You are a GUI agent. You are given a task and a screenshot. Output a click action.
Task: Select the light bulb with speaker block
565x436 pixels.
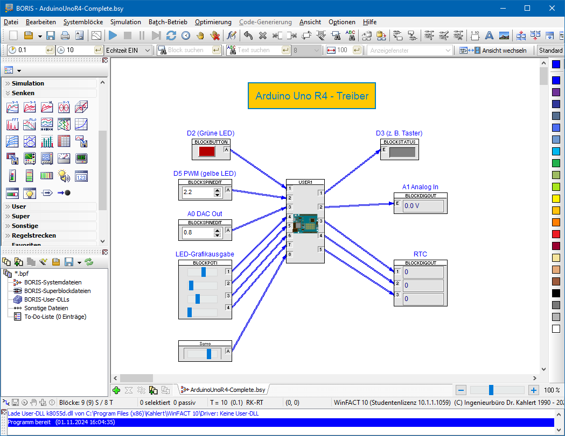tap(64, 176)
